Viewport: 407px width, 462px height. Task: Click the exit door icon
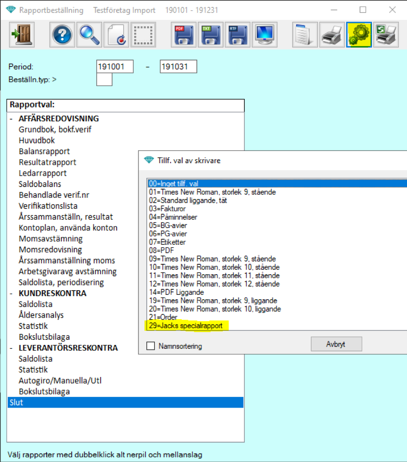point(22,35)
